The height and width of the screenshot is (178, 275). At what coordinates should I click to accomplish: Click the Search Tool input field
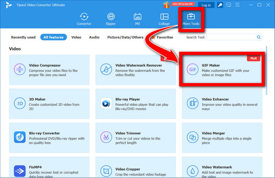(x=234, y=37)
